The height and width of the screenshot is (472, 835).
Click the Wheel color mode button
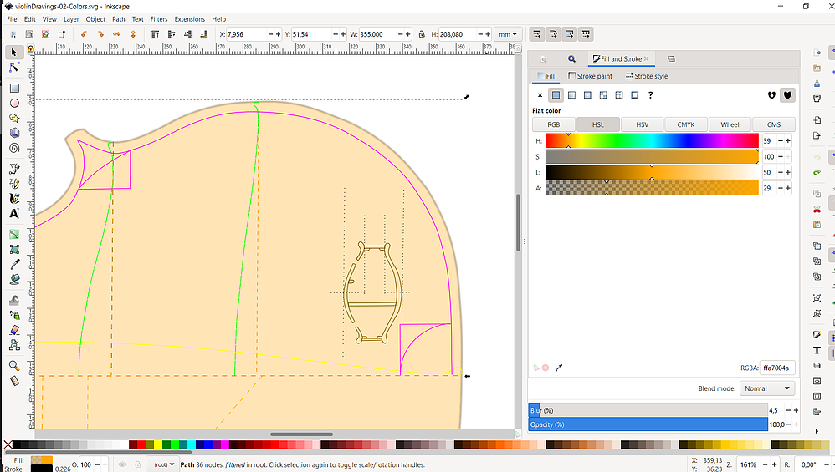[x=730, y=124]
